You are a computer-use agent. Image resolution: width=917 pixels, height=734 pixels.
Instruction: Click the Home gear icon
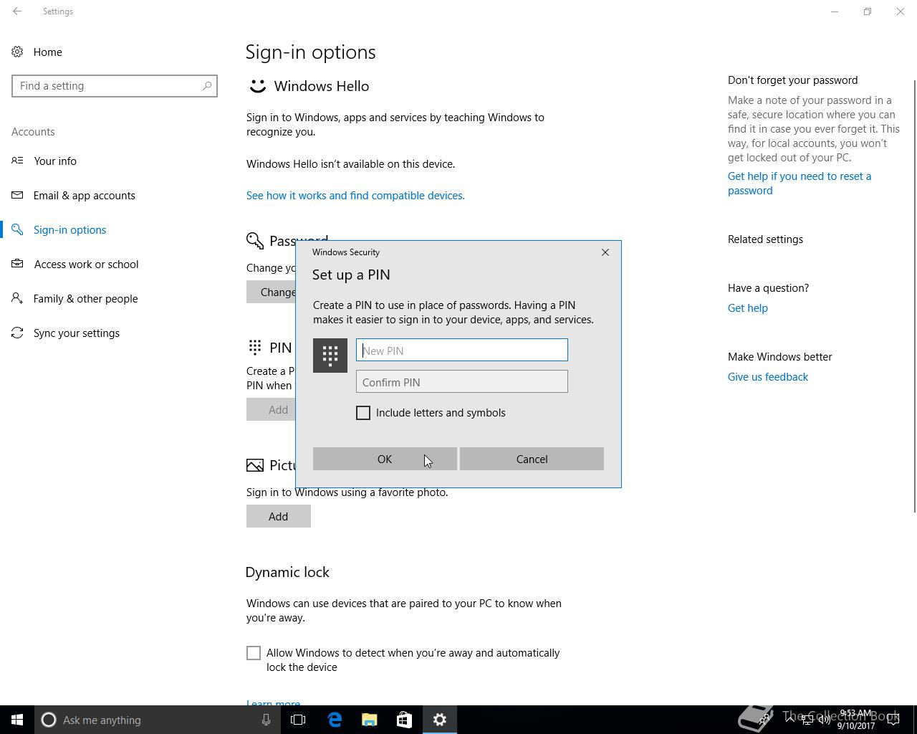pyautogui.click(x=17, y=52)
